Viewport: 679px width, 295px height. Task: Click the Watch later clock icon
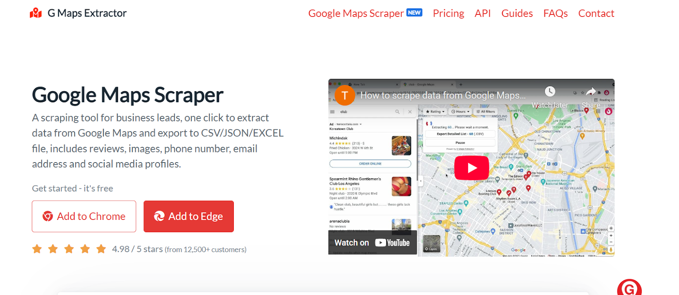550,92
